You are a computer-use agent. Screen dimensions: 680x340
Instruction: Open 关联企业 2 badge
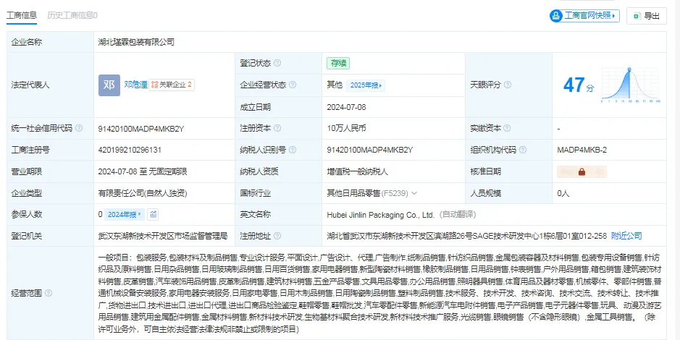(x=172, y=85)
